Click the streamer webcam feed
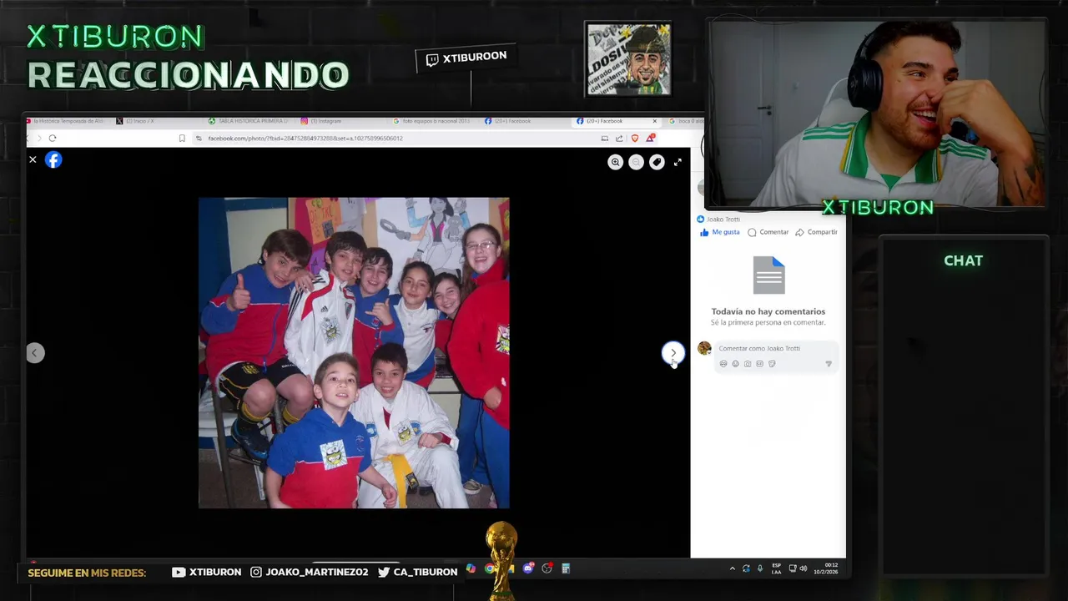1068x601 pixels. tap(876, 114)
